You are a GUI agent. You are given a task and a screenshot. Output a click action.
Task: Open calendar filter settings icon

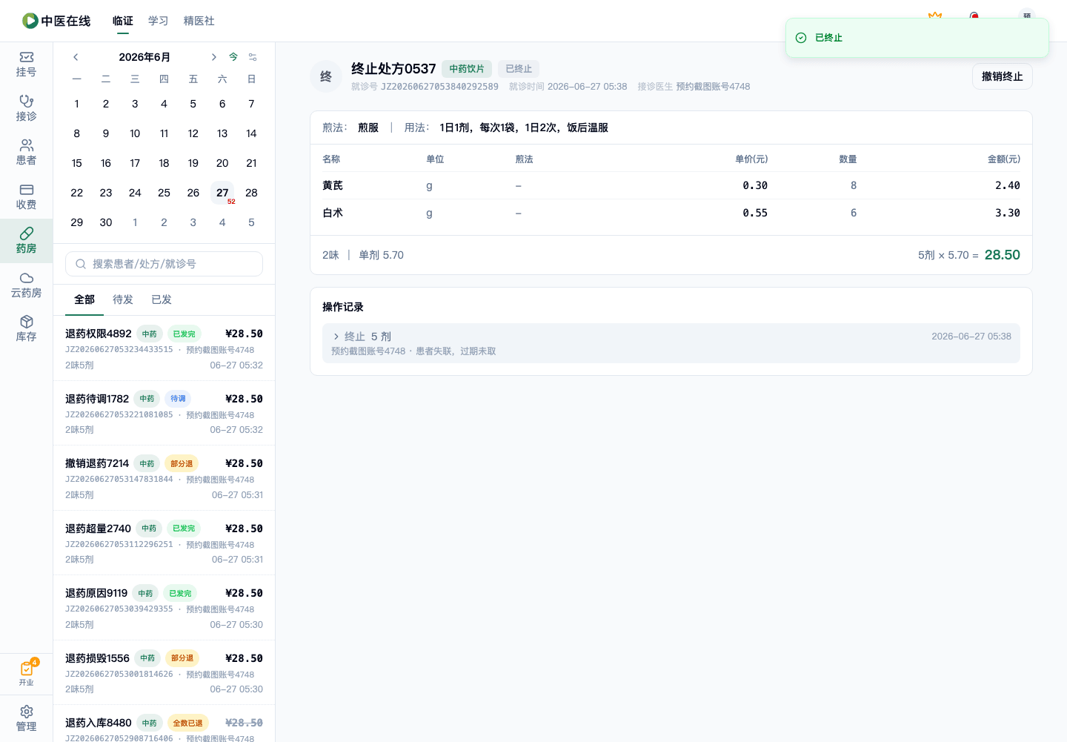(x=253, y=57)
